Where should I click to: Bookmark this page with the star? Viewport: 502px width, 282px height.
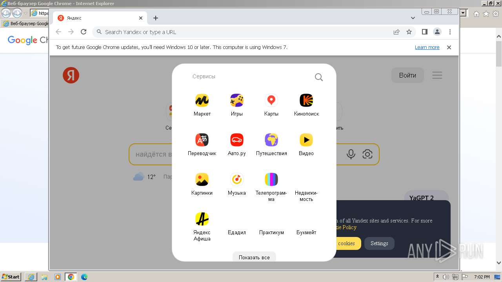(x=409, y=32)
